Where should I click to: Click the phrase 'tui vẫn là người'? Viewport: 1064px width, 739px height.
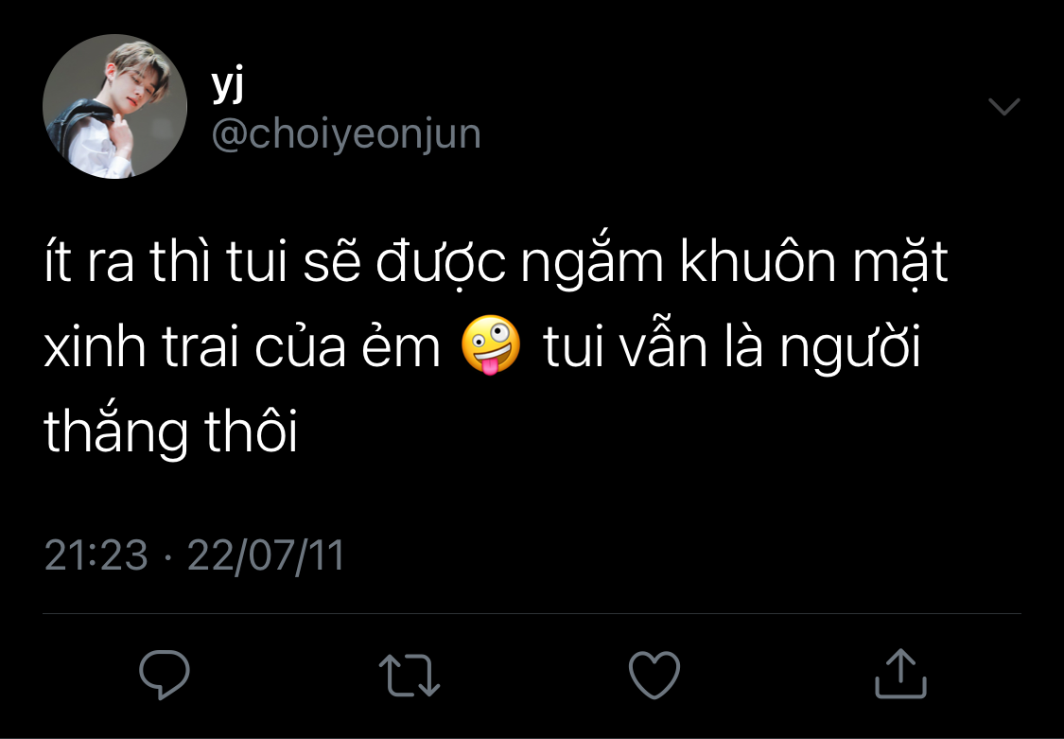(731, 349)
